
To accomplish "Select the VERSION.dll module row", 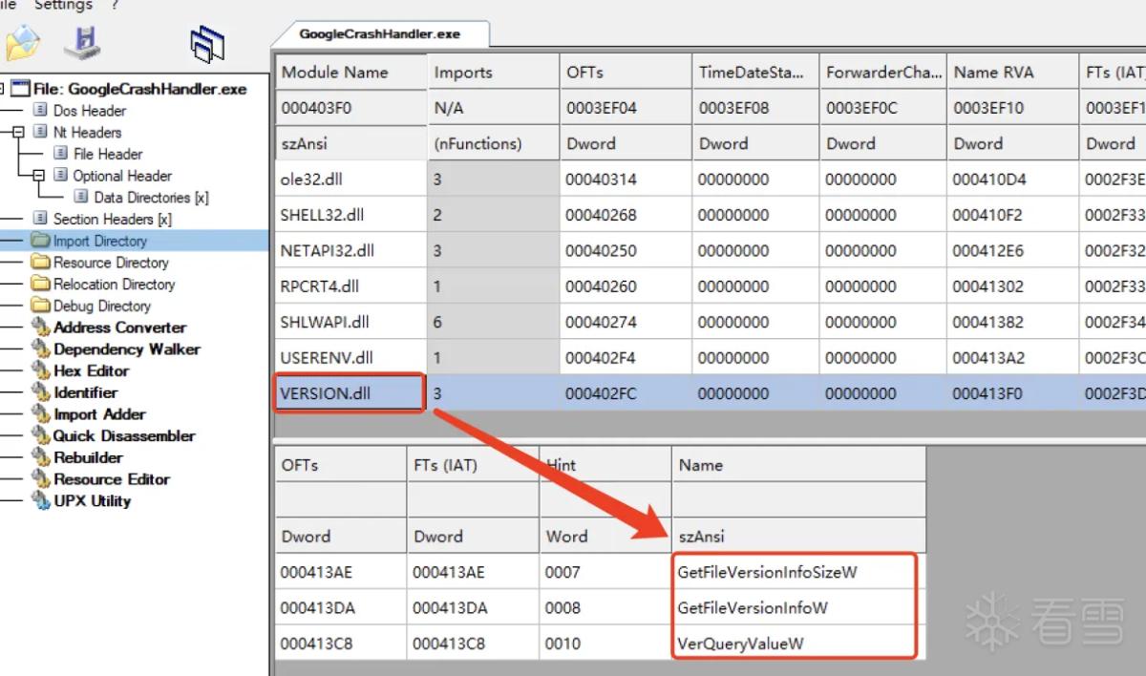I will [x=711, y=393].
